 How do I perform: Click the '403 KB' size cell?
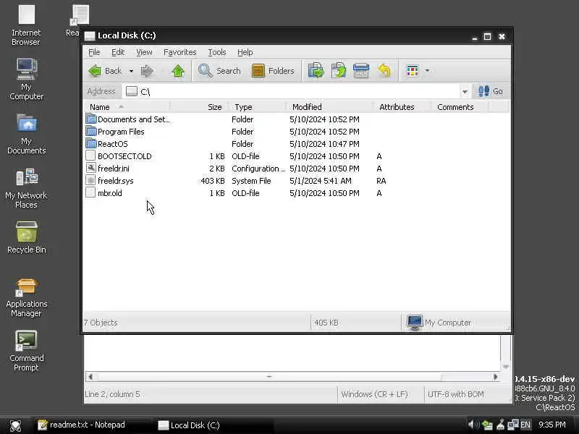pyautogui.click(x=213, y=181)
